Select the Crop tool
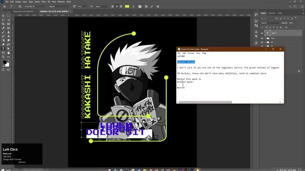 [x=3, y=24]
